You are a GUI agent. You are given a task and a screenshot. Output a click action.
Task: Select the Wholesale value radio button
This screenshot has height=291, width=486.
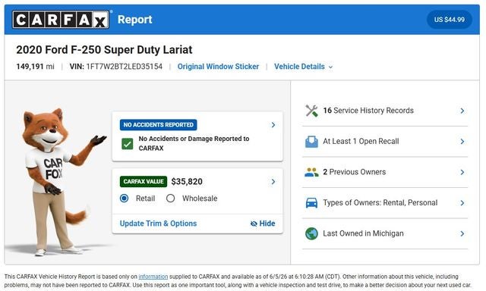(170, 199)
